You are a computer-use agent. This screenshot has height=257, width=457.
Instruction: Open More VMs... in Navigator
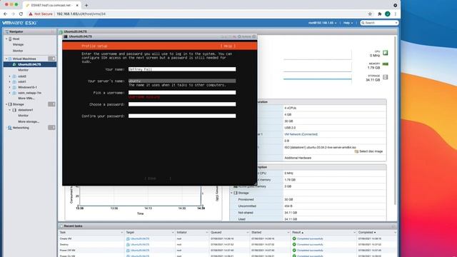coord(26,99)
